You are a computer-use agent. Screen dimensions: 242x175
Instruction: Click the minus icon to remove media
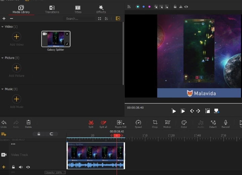point(11,18)
